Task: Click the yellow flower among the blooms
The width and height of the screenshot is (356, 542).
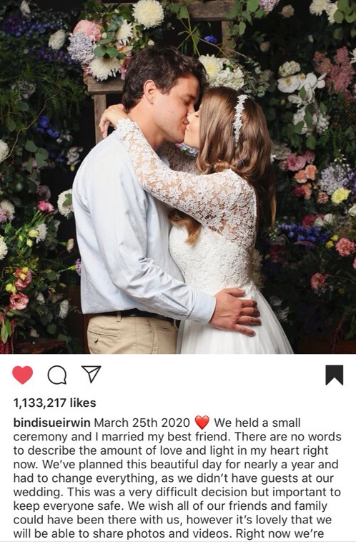Action: point(340,195)
